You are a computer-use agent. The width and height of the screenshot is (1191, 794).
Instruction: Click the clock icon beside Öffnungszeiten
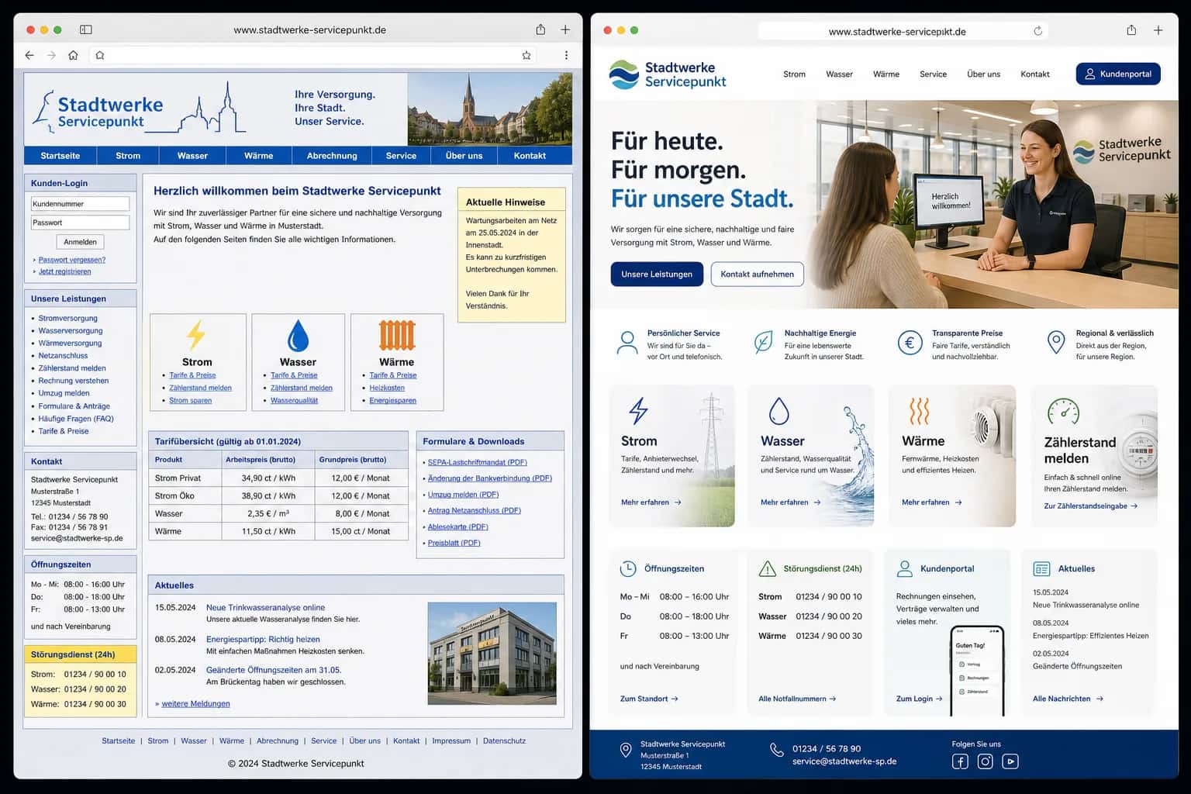(628, 569)
